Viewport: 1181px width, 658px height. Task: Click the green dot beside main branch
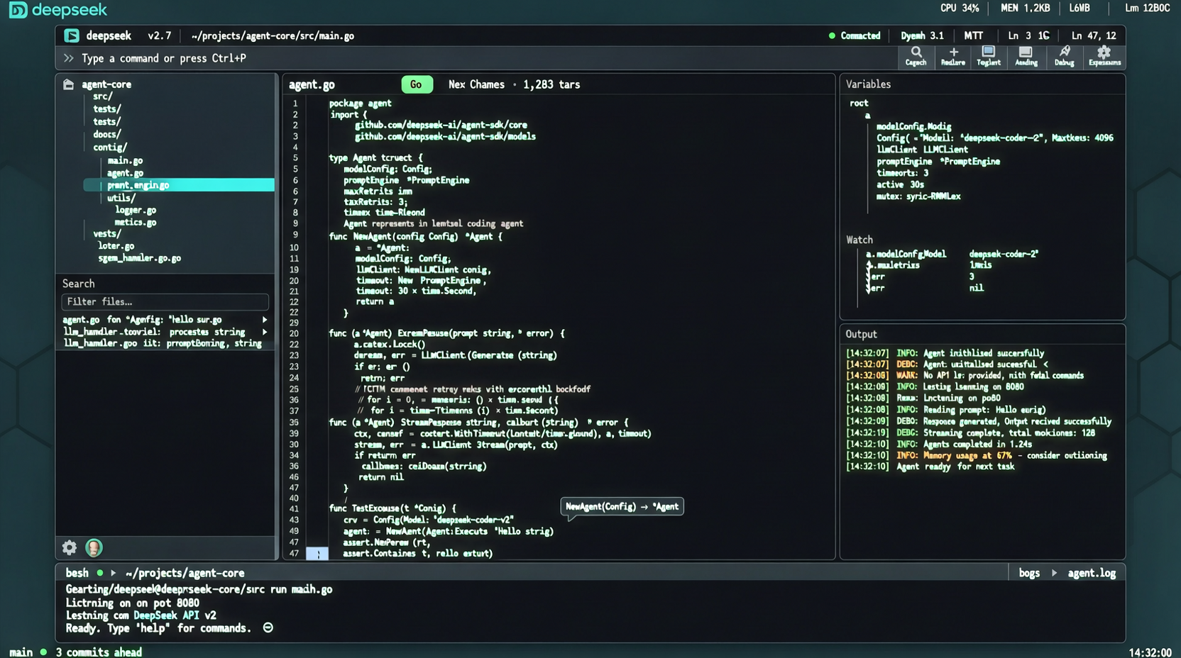[x=43, y=652]
